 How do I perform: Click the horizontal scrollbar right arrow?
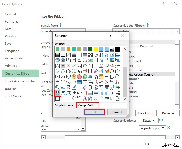[x=177, y=137]
